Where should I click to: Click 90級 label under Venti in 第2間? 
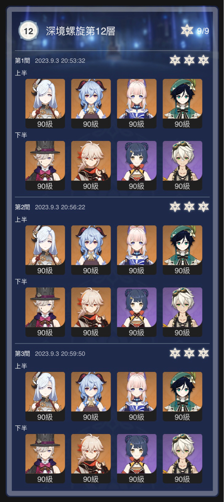click(x=182, y=270)
